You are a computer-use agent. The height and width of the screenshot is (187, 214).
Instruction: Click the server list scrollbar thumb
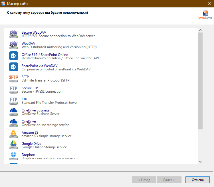(200, 81)
